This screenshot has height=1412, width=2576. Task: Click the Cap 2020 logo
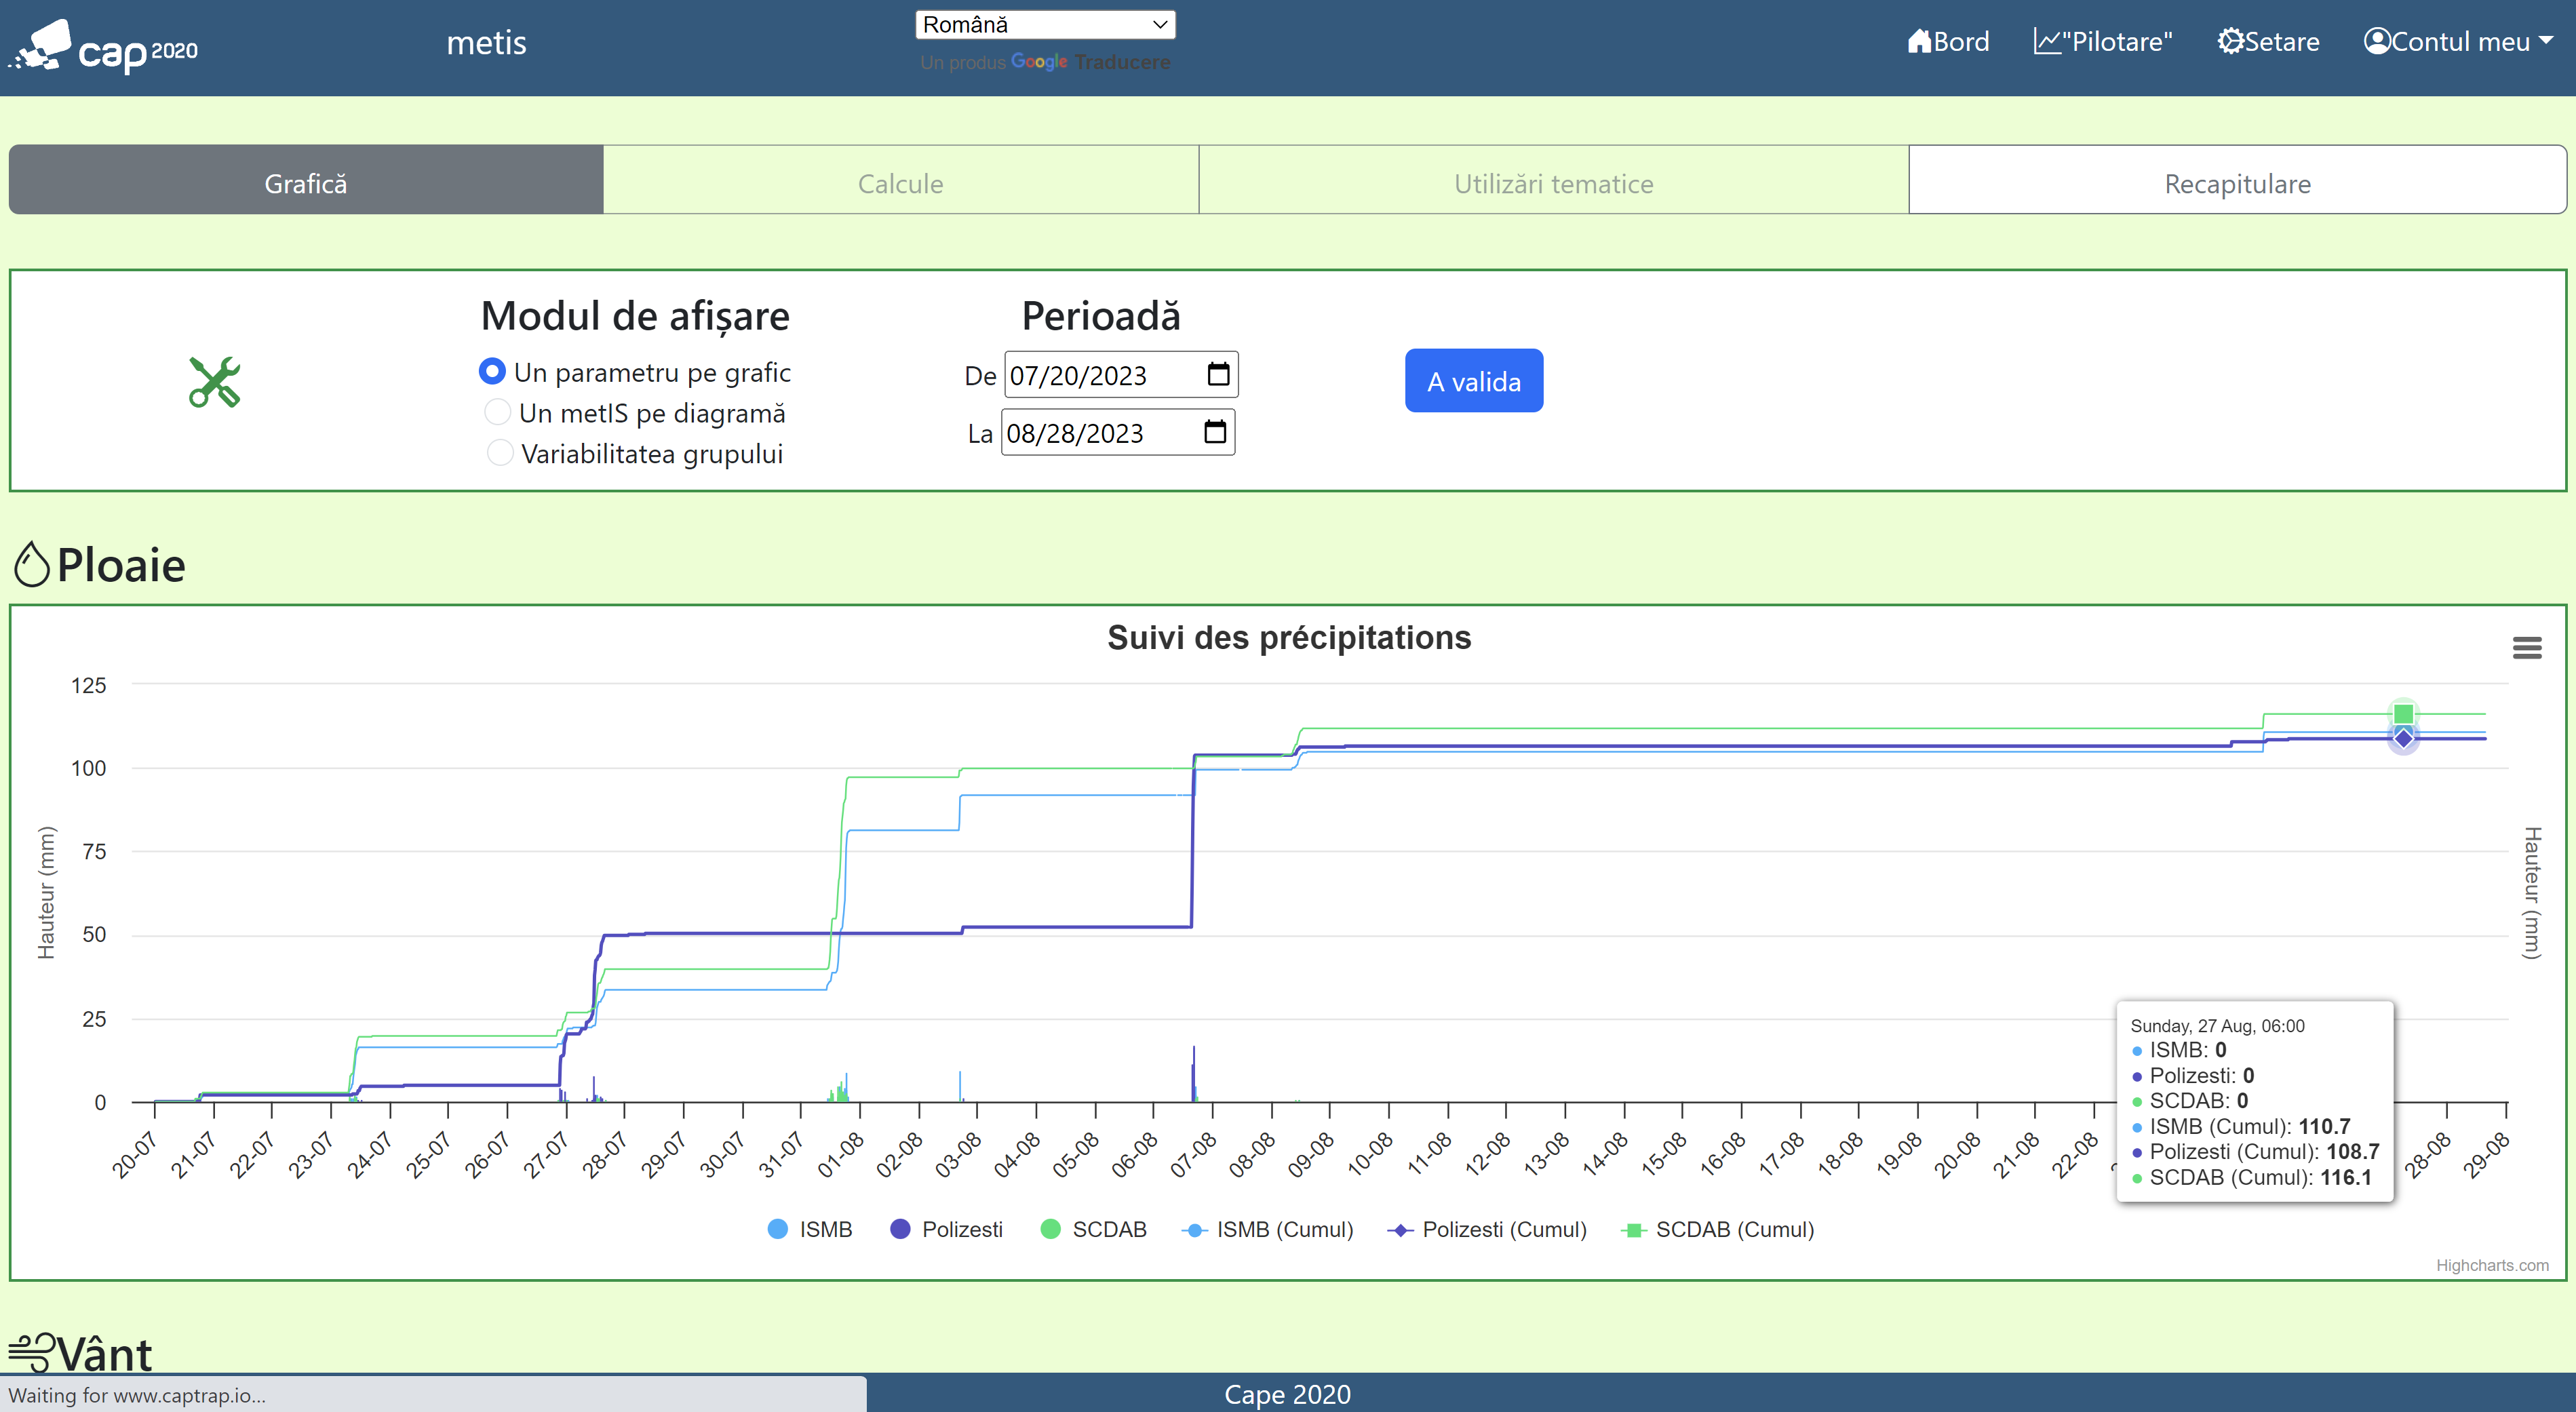pos(105,46)
